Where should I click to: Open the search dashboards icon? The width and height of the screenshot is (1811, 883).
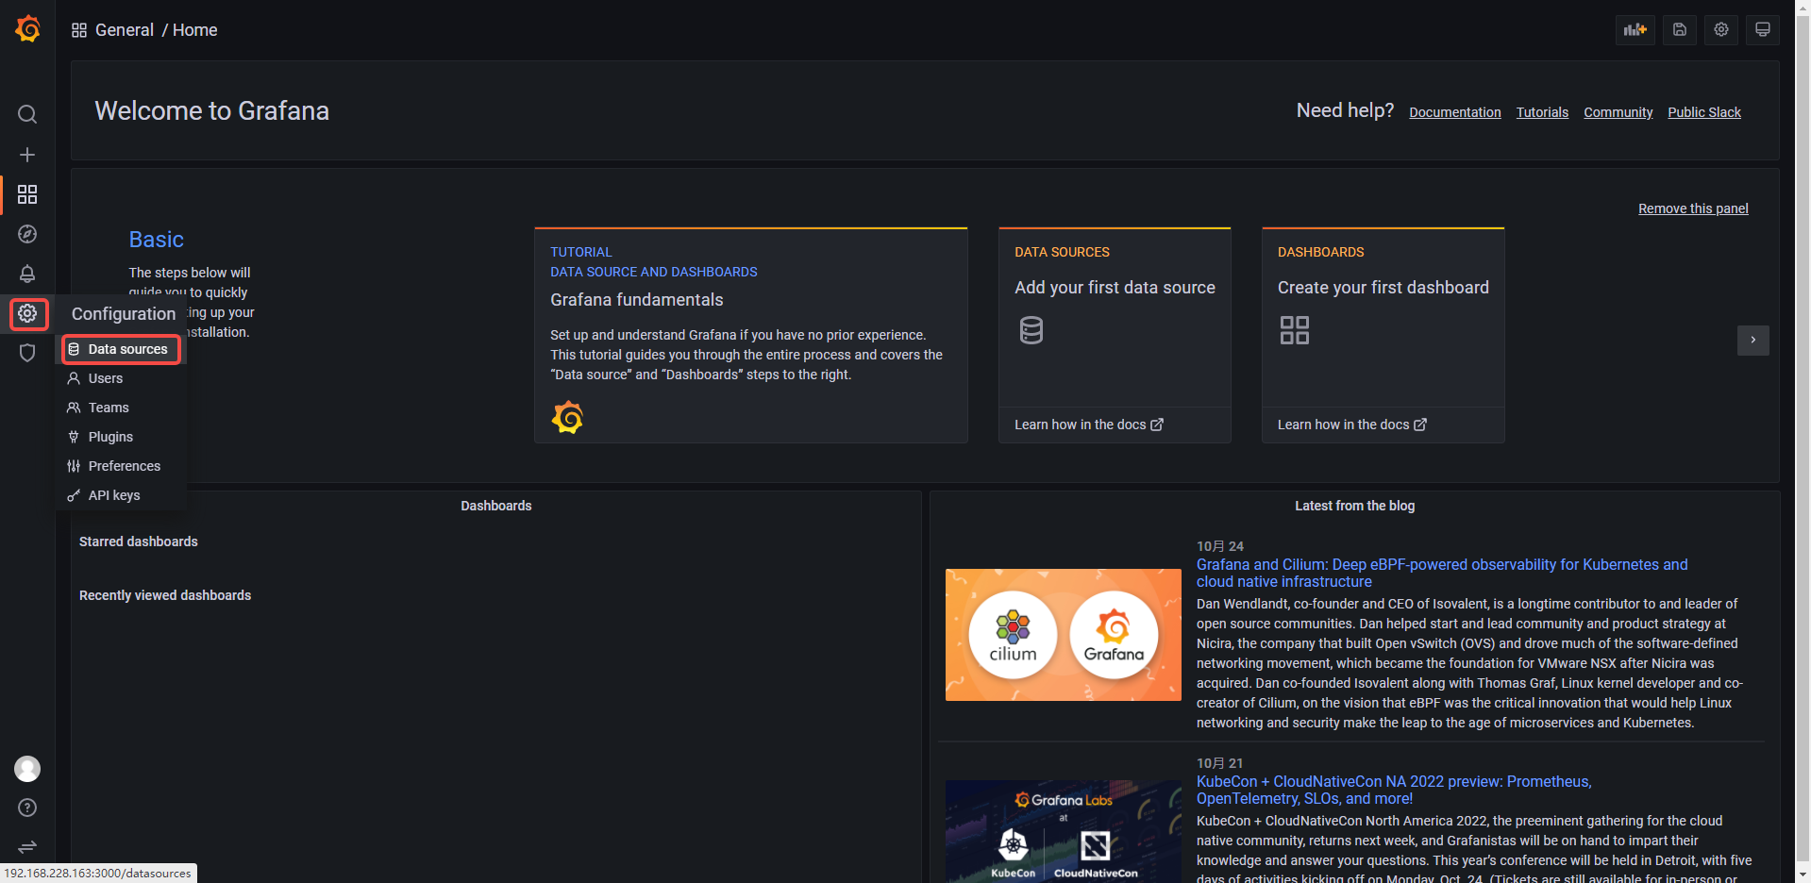click(27, 114)
